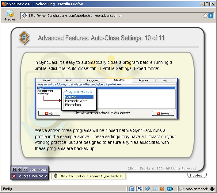Screen dimensions: 217x193
Task: Click the light-blue page status bar icon
Action: point(155,189)
